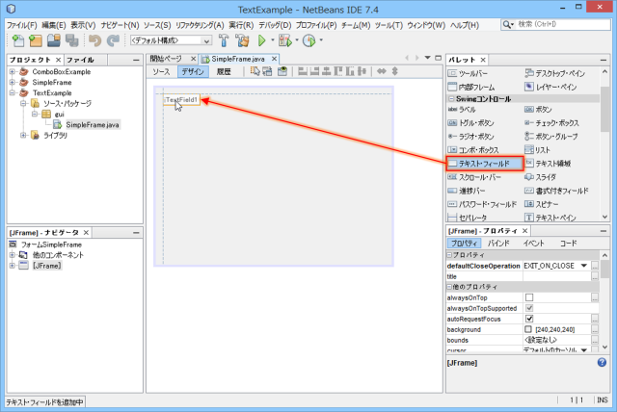This screenshot has height=412, width=617.
Task: Uncheck the autoRequestFocus checkbox
Action: pos(528,319)
